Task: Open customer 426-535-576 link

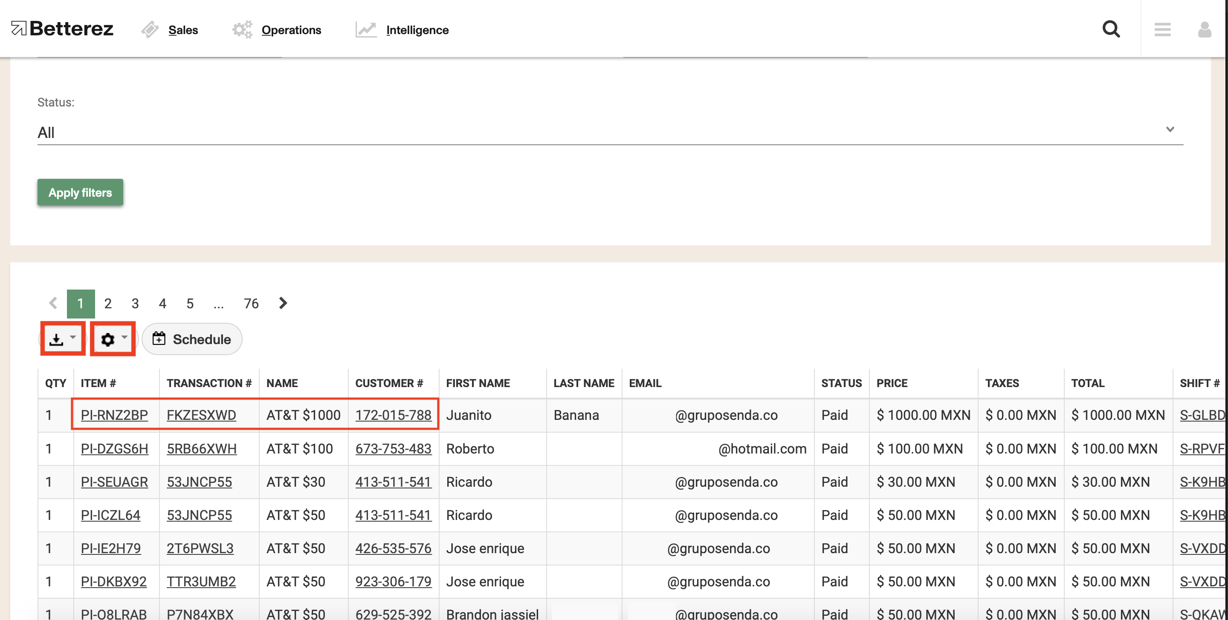Action: click(x=393, y=548)
